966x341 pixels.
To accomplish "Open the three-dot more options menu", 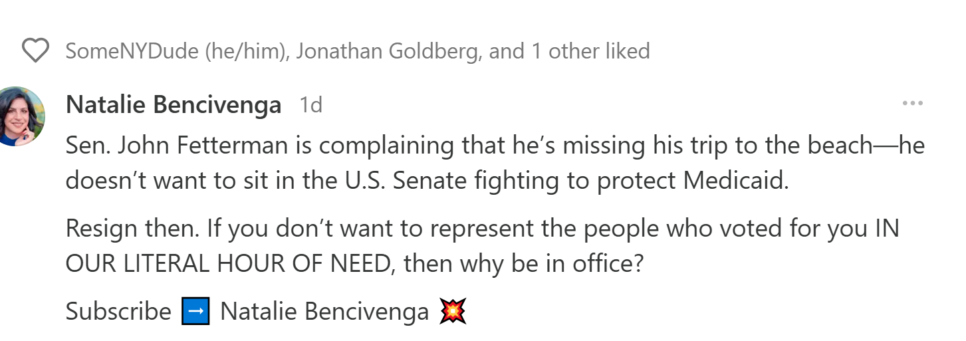I will click(912, 104).
